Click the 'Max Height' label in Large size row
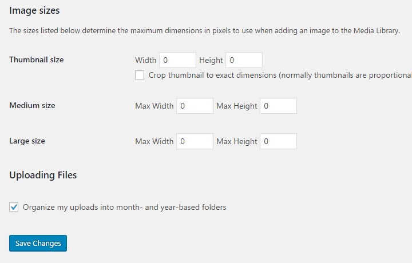The image size is (412, 263). [x=237, y=141]
